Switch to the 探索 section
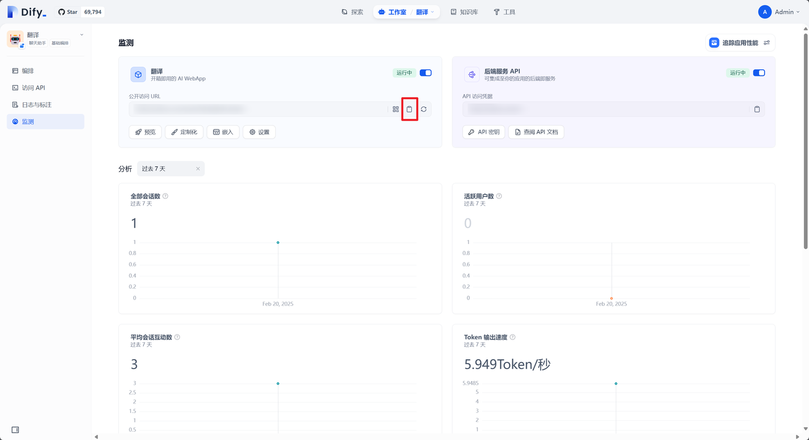Image resolution: width=809 pixels, height=440 pixels. [353, 11]
